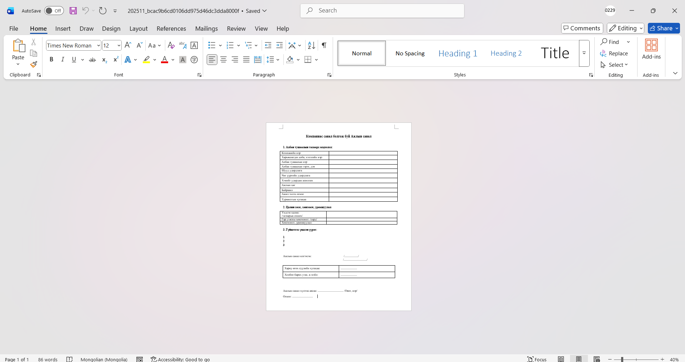Open the font name dropdown

(99, 45)
